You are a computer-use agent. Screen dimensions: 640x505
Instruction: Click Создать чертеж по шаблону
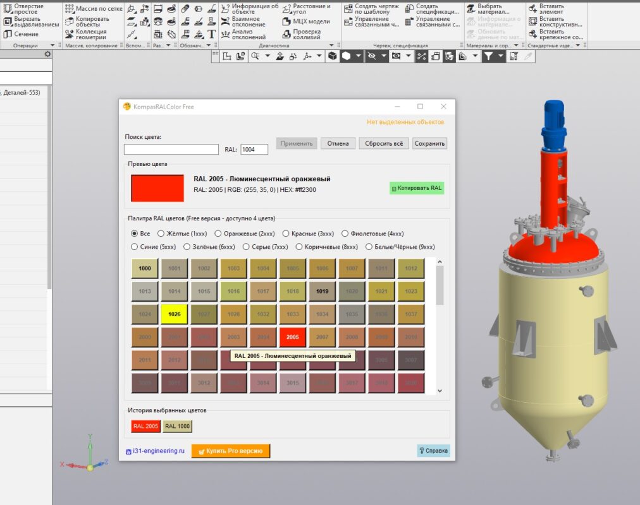click(374, 9)
